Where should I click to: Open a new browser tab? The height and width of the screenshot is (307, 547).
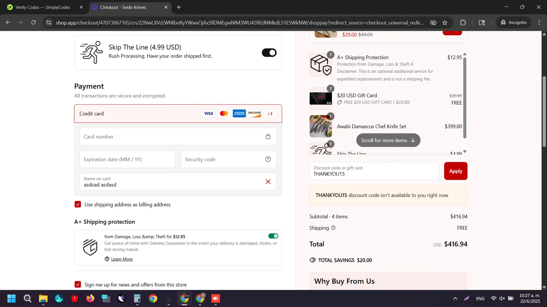179,7
